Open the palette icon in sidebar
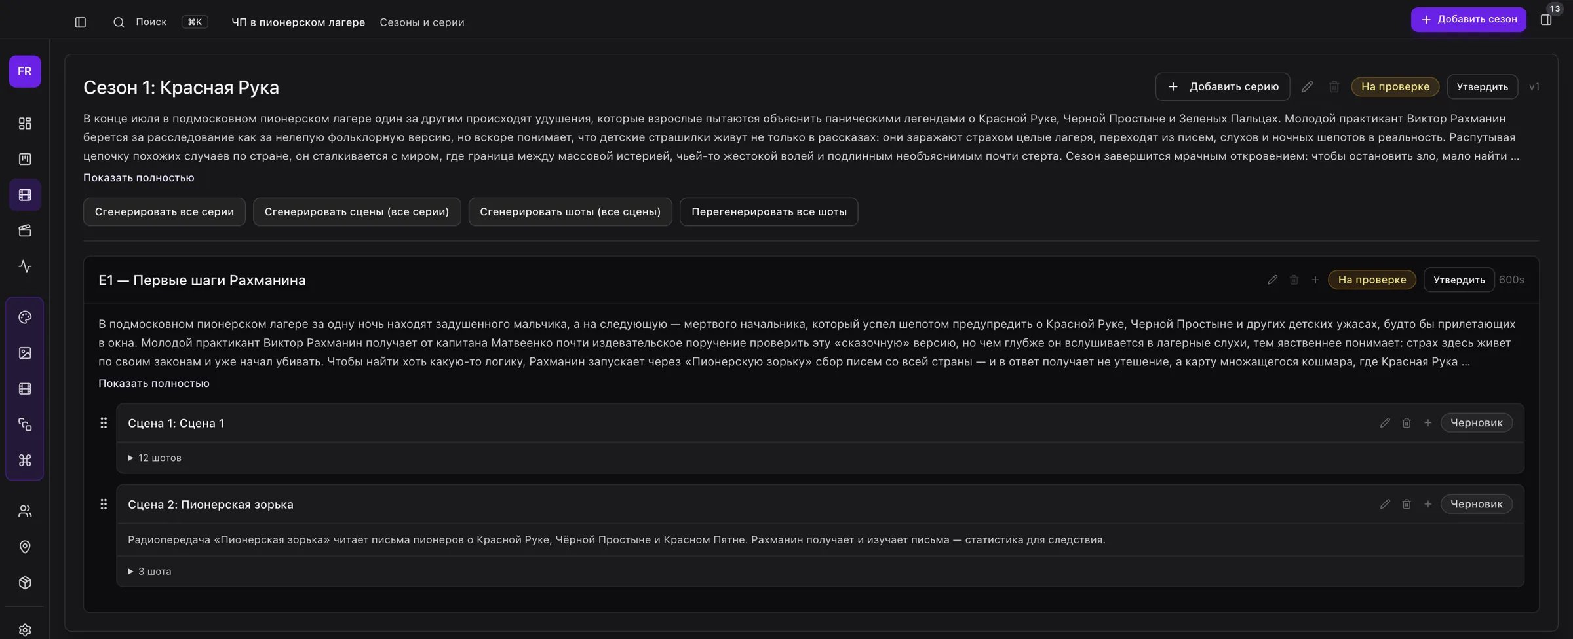The width and height of the screenshot is (1573, 639). (x=25, y=318)
